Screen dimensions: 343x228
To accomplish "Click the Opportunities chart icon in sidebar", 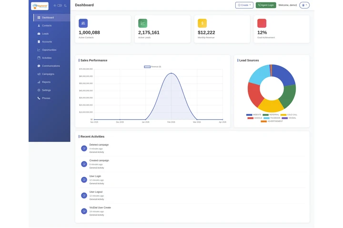I will 39,50.
